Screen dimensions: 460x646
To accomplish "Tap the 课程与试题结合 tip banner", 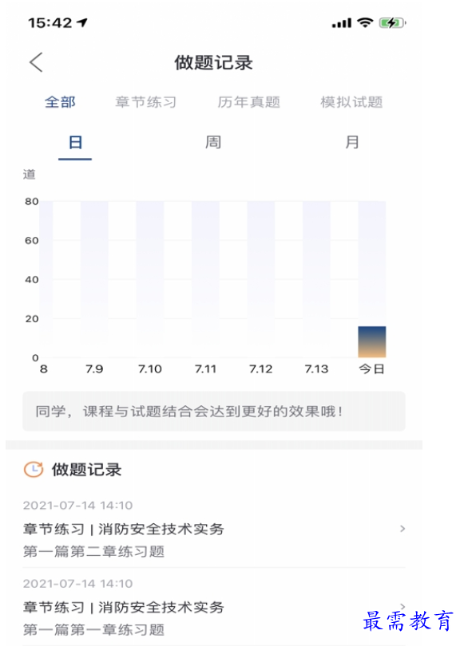I will pyautogui.click(x=214, y=412).
